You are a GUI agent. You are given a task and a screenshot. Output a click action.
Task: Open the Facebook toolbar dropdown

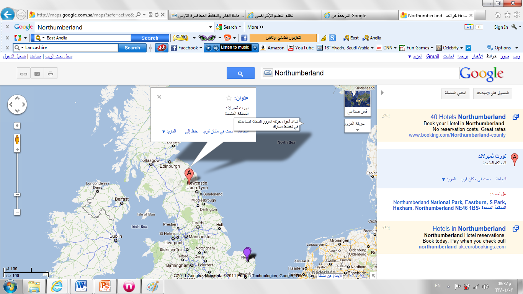(201, 48)
